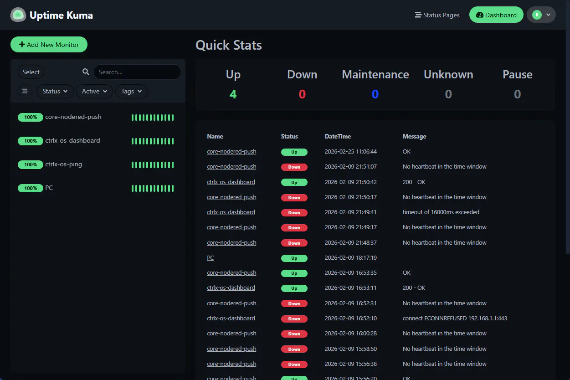This screenshot has height=380, width=570.
Task: Open the PC link in events table
Action: coord(210,258)
